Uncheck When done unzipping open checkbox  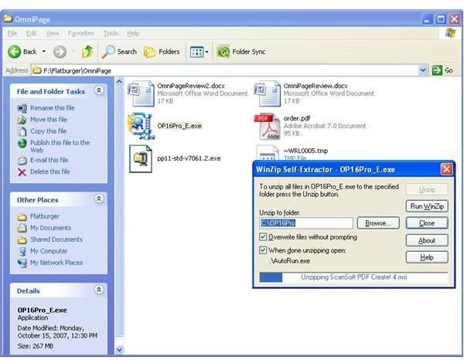click(262, 250)
